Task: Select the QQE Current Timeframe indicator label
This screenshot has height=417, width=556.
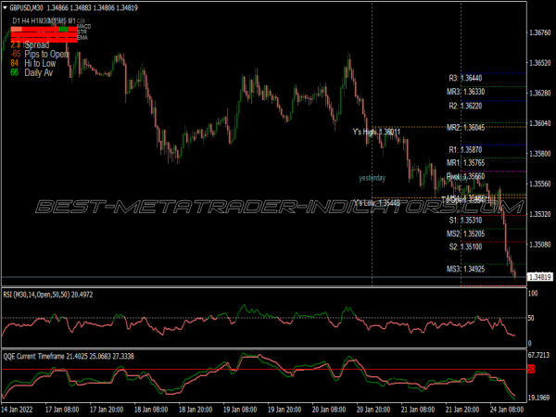Action: point(69,356)
